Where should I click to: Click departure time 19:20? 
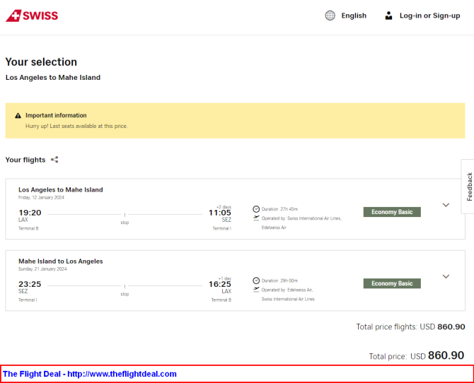[x=30, y=213]
